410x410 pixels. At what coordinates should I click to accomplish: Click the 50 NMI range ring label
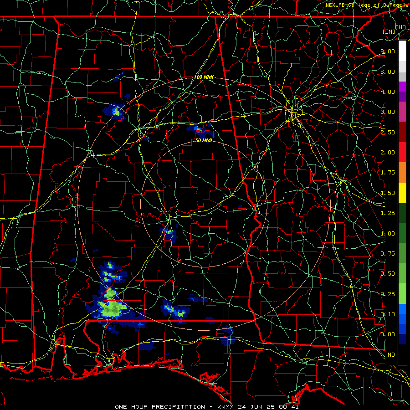[x=204, y=140]
